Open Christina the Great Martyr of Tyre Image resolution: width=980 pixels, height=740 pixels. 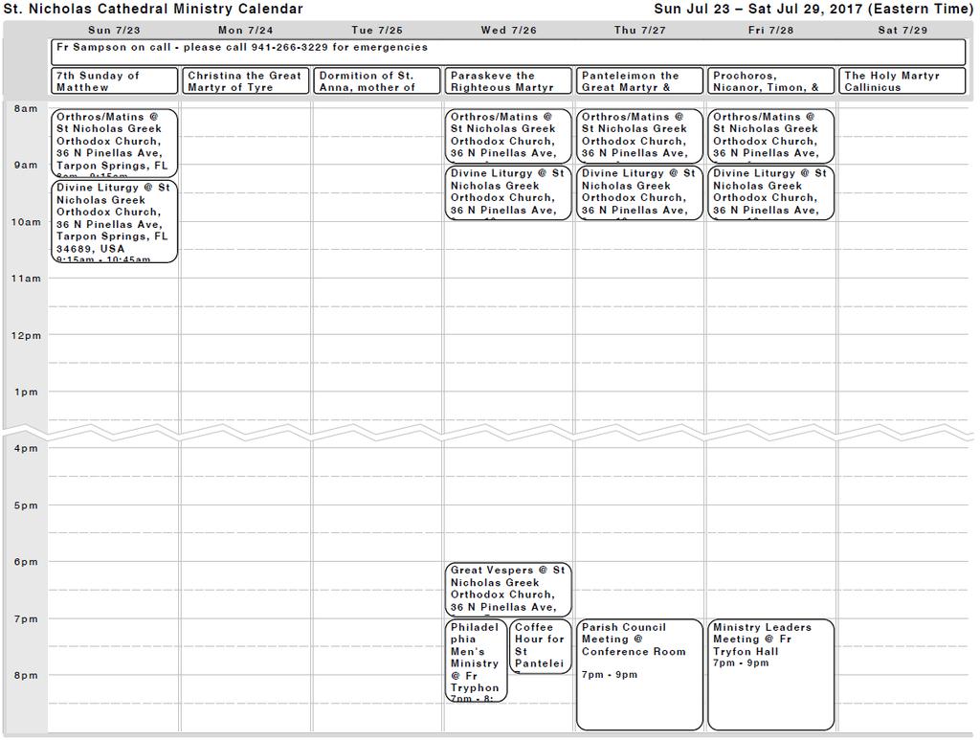tap(246, 81)
